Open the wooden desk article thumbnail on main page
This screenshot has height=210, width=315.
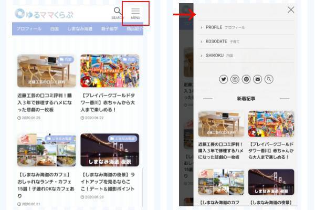pos(47,71)
